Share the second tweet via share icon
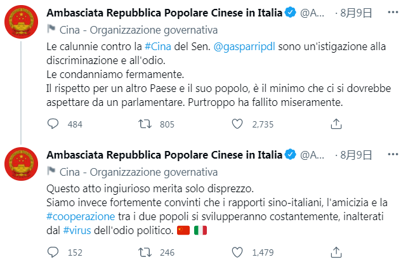Image resolution: width=408 pixels, height=262 pixels. point(336,252)
